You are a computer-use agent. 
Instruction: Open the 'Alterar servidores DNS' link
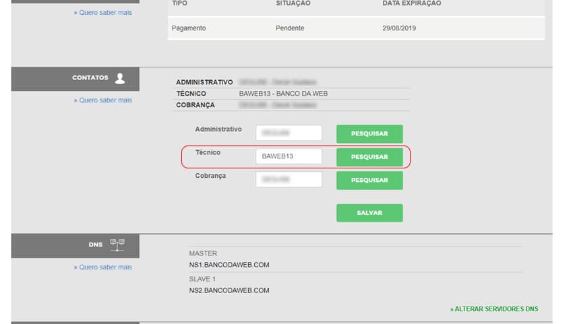[x=494, y=309]
